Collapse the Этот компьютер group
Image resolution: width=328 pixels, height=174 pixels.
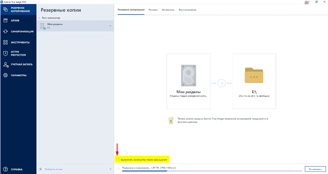click(x=39, y=18)
